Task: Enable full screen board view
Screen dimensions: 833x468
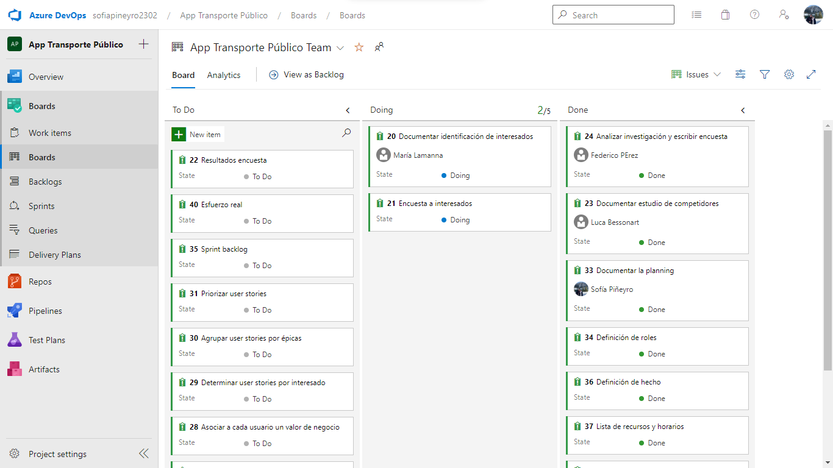Action: (811, 74)
